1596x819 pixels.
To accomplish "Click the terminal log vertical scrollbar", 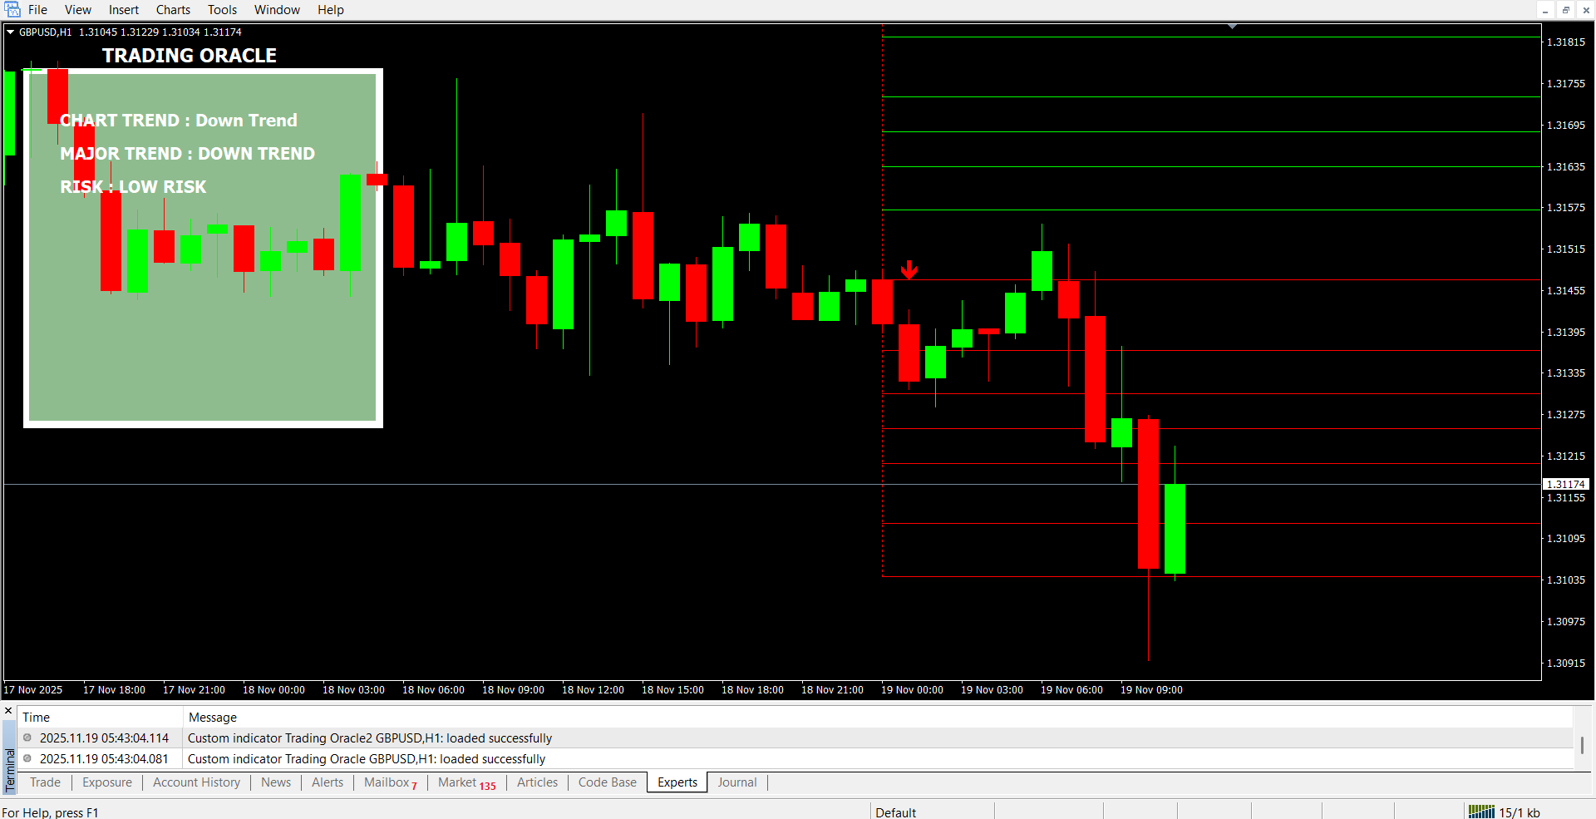I will click(x=1582, y=745).
